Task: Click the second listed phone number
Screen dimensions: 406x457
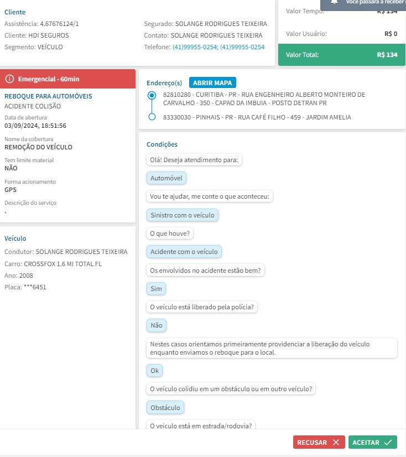Action: click(x=242, y=47)
